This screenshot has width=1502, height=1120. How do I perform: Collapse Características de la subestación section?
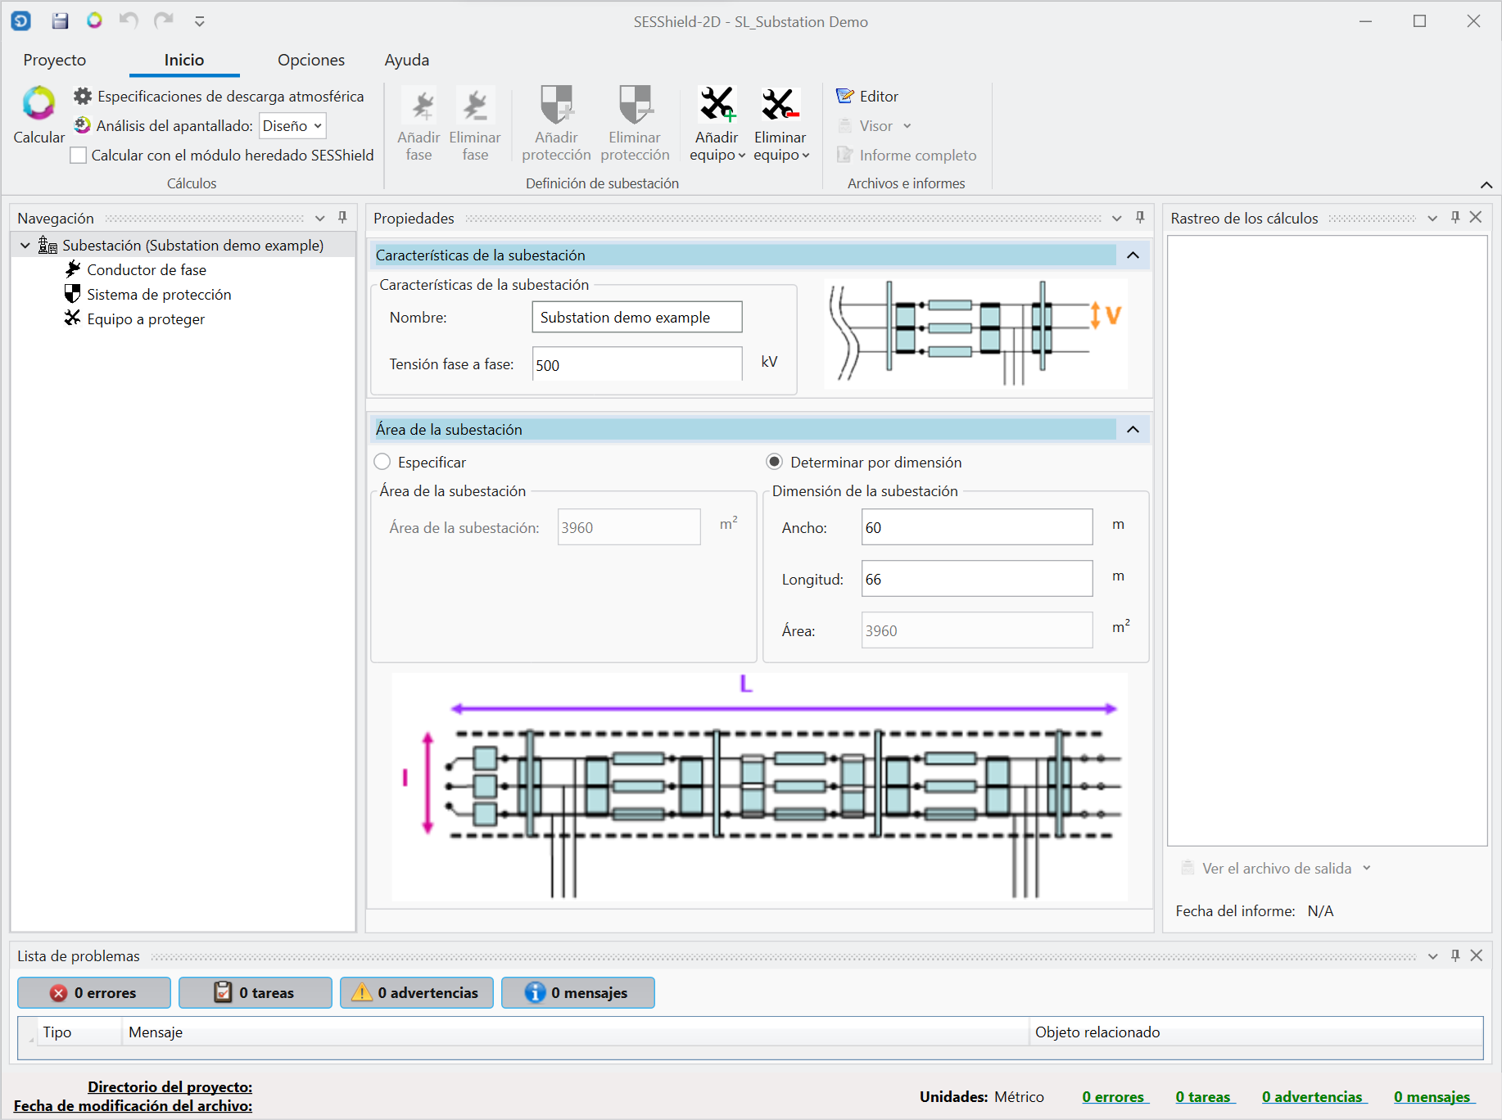pos(1133,255)
